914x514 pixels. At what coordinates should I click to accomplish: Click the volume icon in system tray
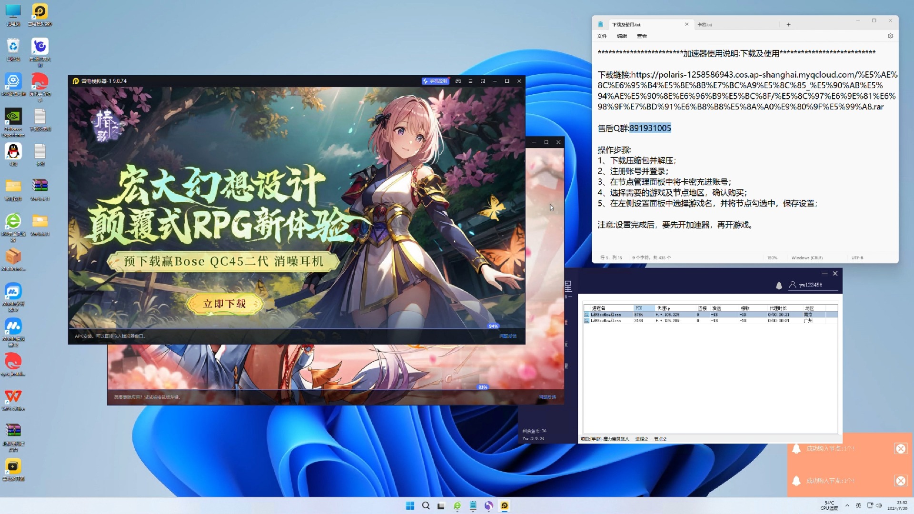879,505
